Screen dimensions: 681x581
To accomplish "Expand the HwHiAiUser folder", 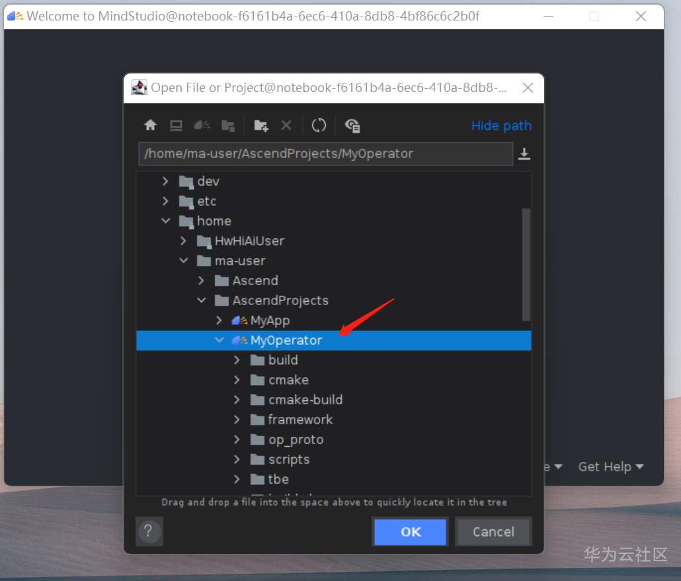I will (x=183, y=241).
